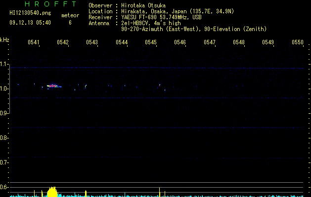Click the 0549 time marker
This screenshot has height=197, width=311.
[268, 42]
